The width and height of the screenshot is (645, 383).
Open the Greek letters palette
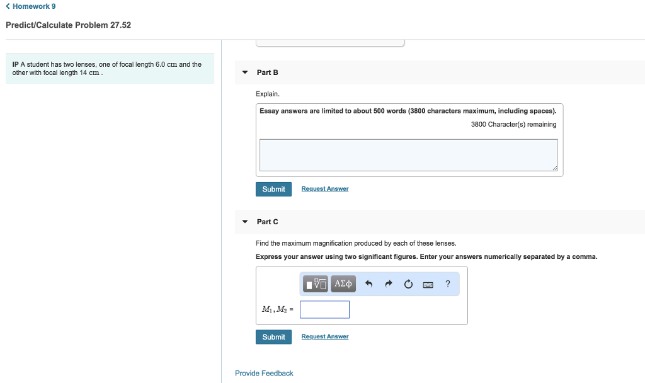[x=343, y=283]
